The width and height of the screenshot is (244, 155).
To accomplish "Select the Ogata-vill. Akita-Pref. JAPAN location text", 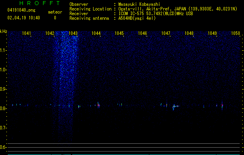I will pos(178,9).
